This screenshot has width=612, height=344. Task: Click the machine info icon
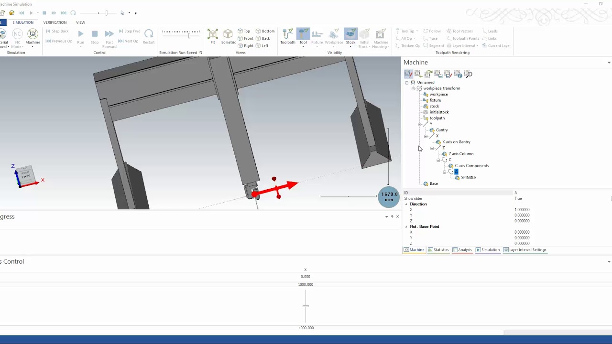(x=458, y=74)
